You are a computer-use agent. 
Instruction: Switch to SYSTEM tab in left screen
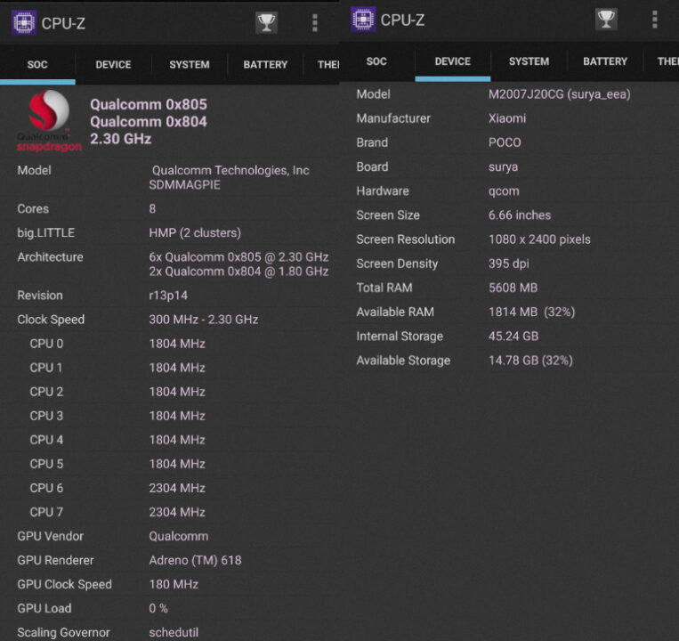tap(190, 65)
